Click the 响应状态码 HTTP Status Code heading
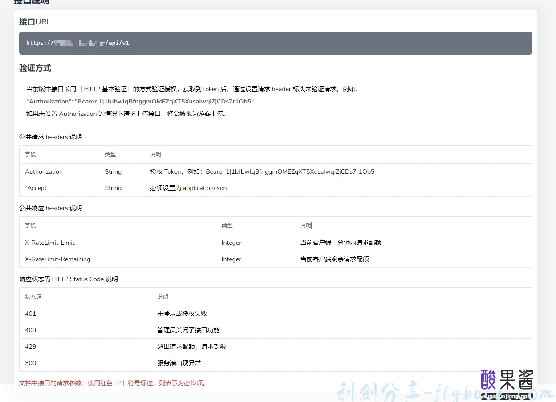The image size is (556, 402). coord(68,279)
